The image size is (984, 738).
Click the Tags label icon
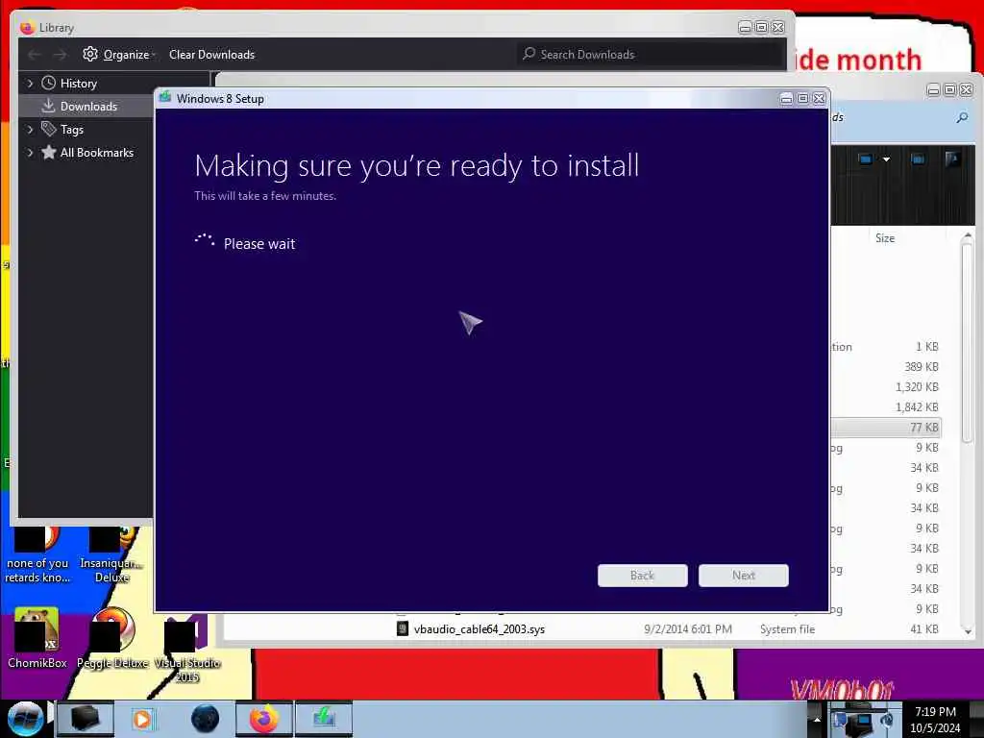tap(48, 129)
